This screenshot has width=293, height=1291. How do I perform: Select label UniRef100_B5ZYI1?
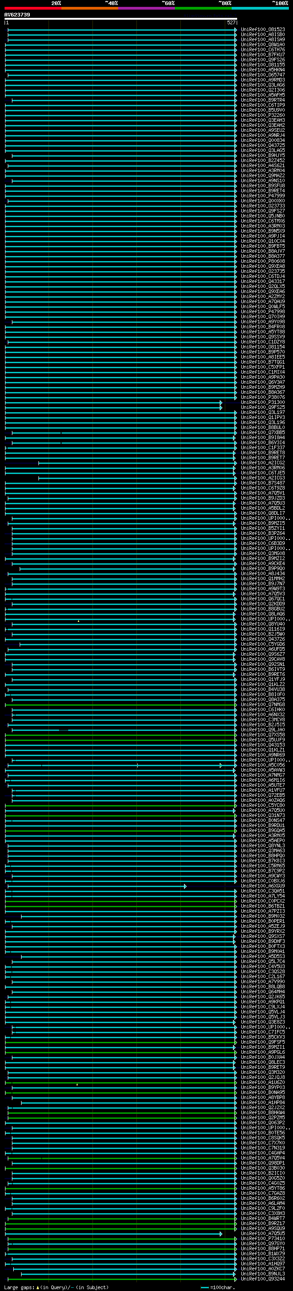point(263,528)
